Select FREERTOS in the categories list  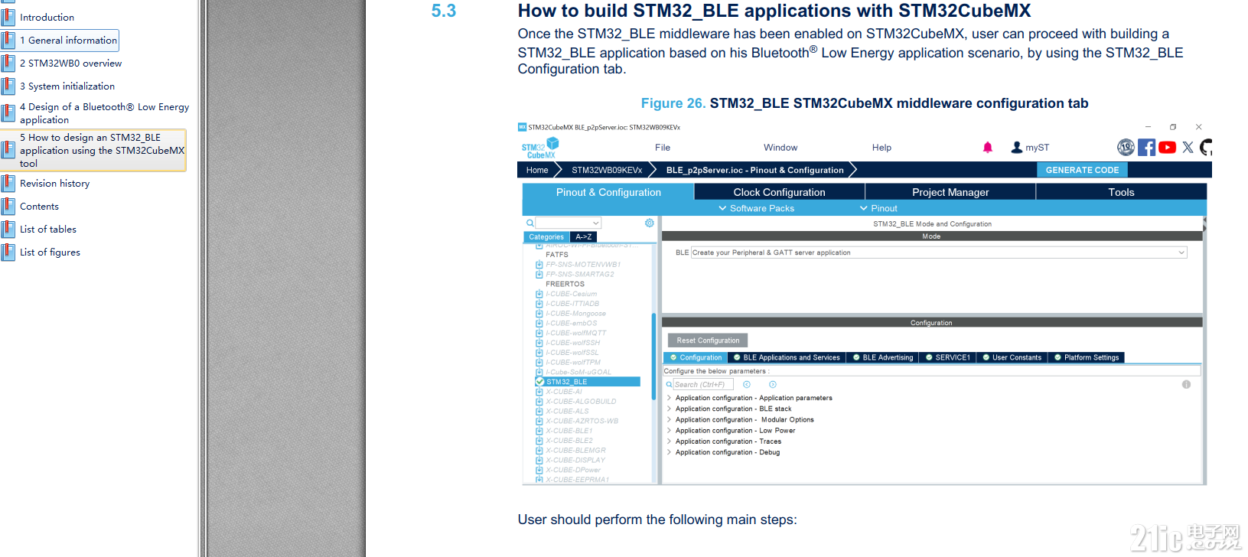point(565,284)
